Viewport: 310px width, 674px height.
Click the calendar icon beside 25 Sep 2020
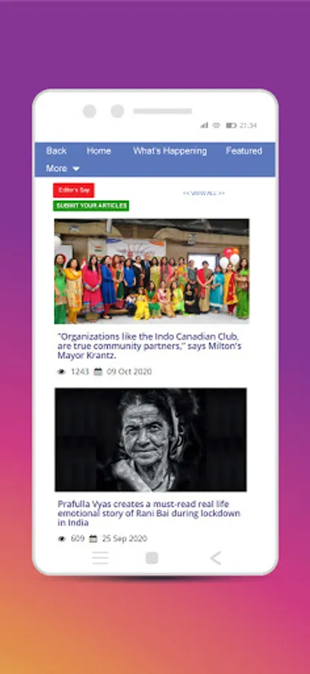(93, 538)
